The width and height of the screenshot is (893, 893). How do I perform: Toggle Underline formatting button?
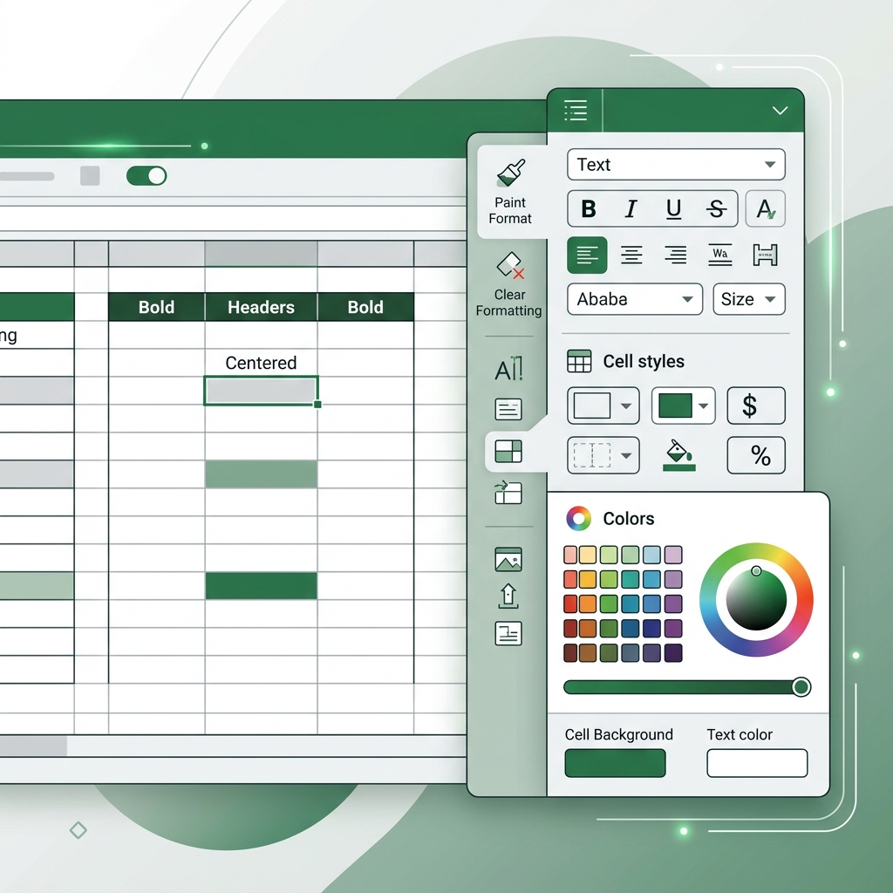pos(674,209)
